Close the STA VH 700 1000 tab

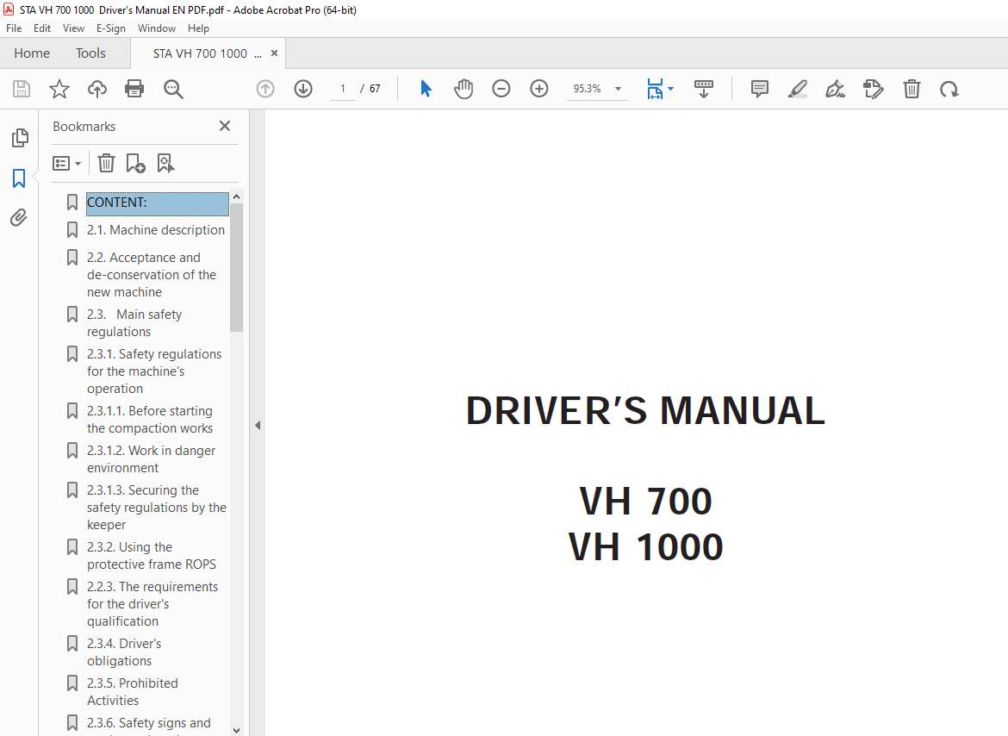(x=275, y=53)
